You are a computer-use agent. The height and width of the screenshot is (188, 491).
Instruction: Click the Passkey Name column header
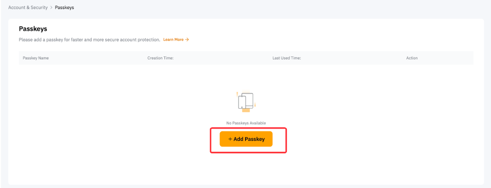36,58
